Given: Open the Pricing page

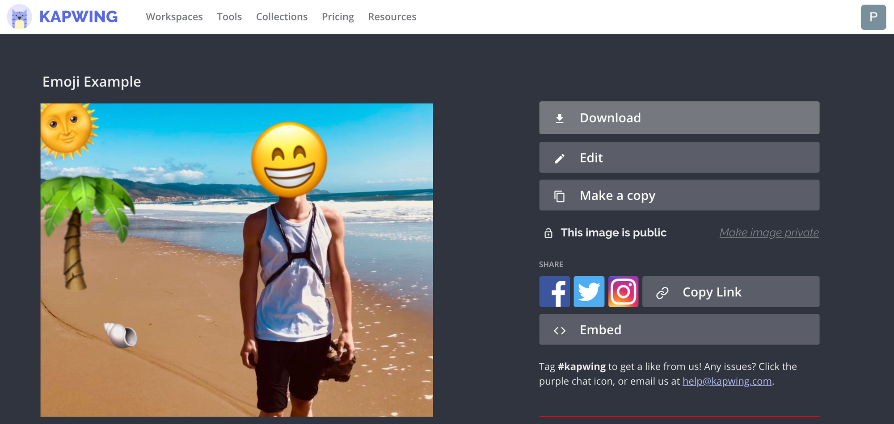Looking at the screenshot, I should (337, 17).
